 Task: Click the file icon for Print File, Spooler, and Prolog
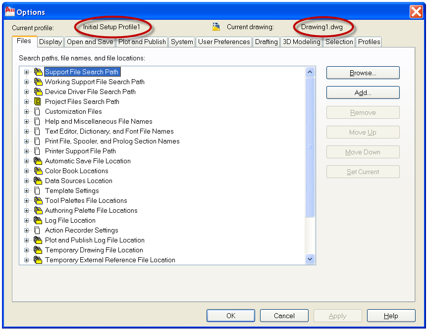point(37,141)
